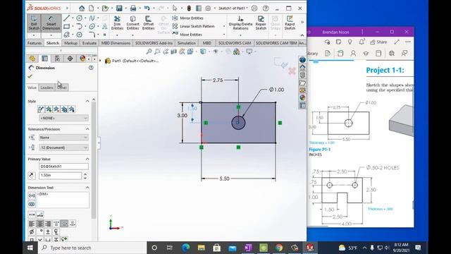Open a file with the folder icon

pyautogui.click(x=105, y=8)
